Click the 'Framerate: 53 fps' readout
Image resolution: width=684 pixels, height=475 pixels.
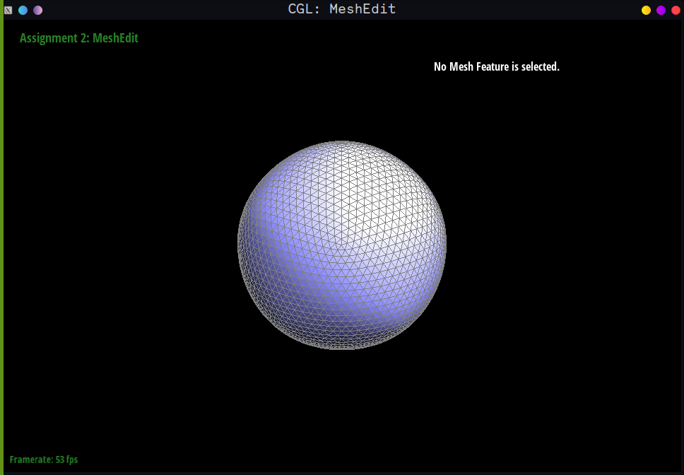pyautogui.click(x=44, y=459)
